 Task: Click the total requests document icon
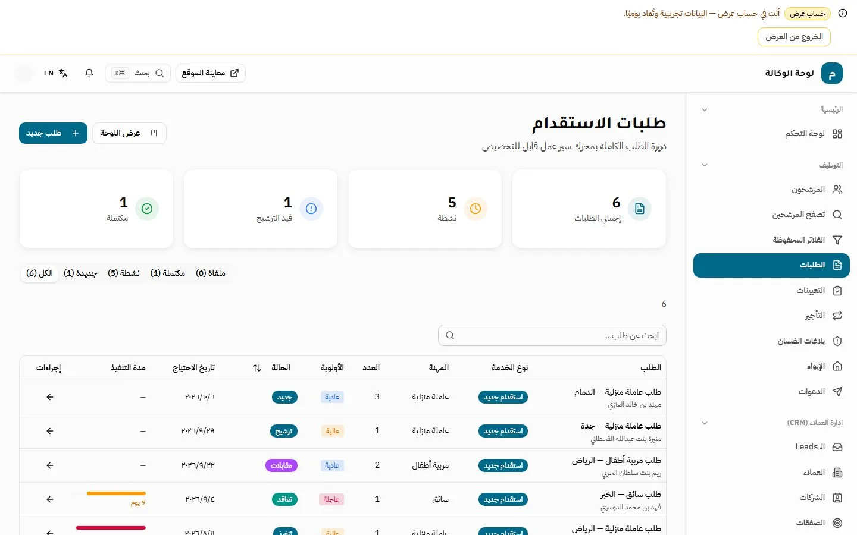click(640, 209)
